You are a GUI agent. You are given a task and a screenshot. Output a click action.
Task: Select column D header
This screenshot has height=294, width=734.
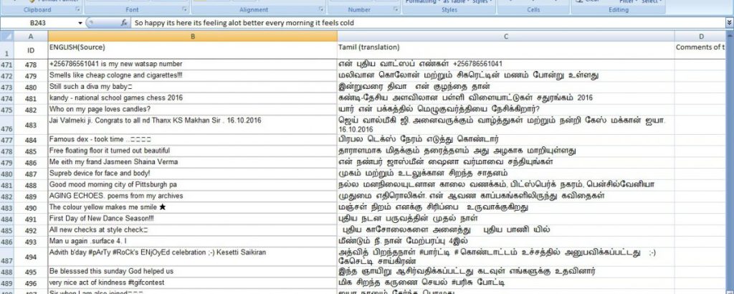(701, 36)
